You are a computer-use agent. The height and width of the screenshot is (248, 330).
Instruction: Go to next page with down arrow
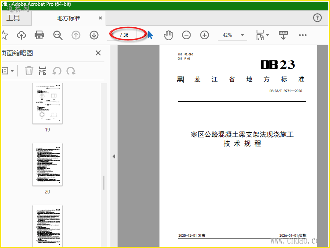coord(94,35)
